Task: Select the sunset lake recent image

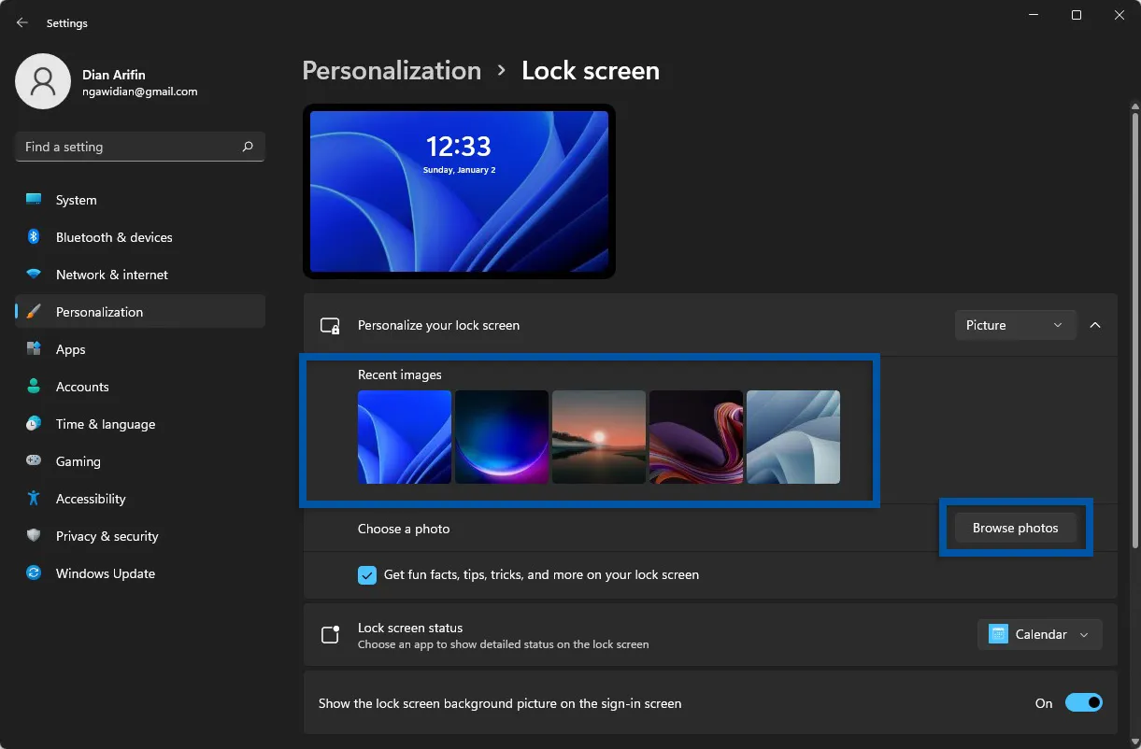Action: 599,437
